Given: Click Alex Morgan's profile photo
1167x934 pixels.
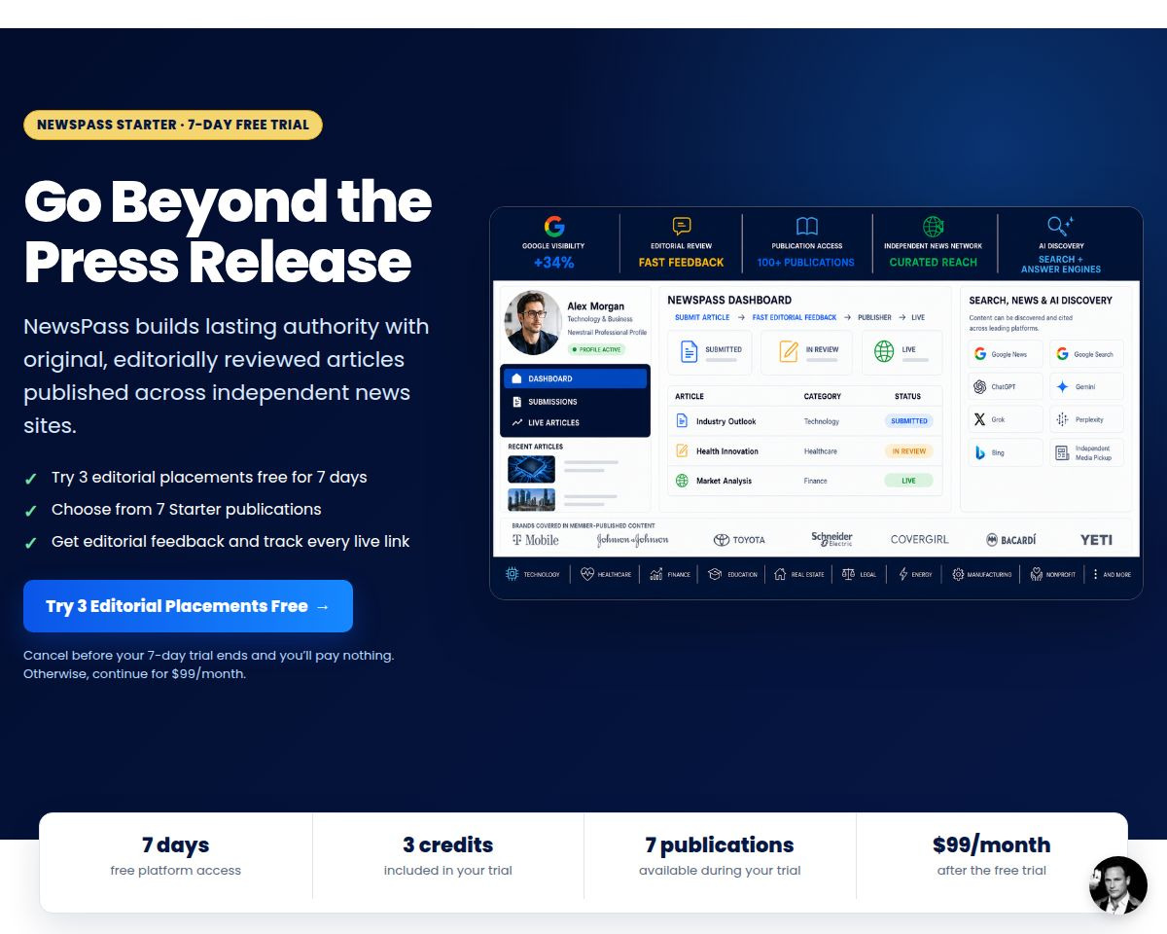Looking at the screenshot, I should [533, 323].
